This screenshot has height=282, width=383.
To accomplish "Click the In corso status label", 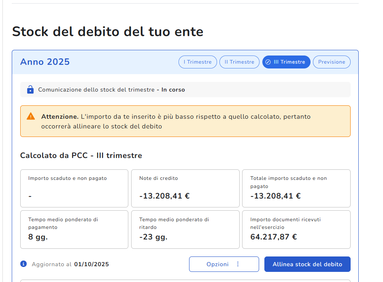I will 173,90.
